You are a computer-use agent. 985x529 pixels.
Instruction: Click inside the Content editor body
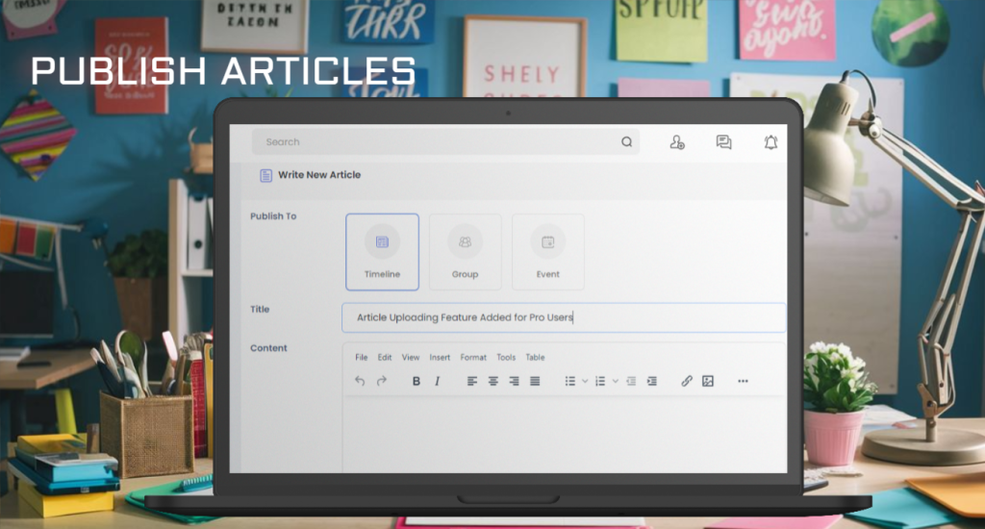tap(564, 434)
